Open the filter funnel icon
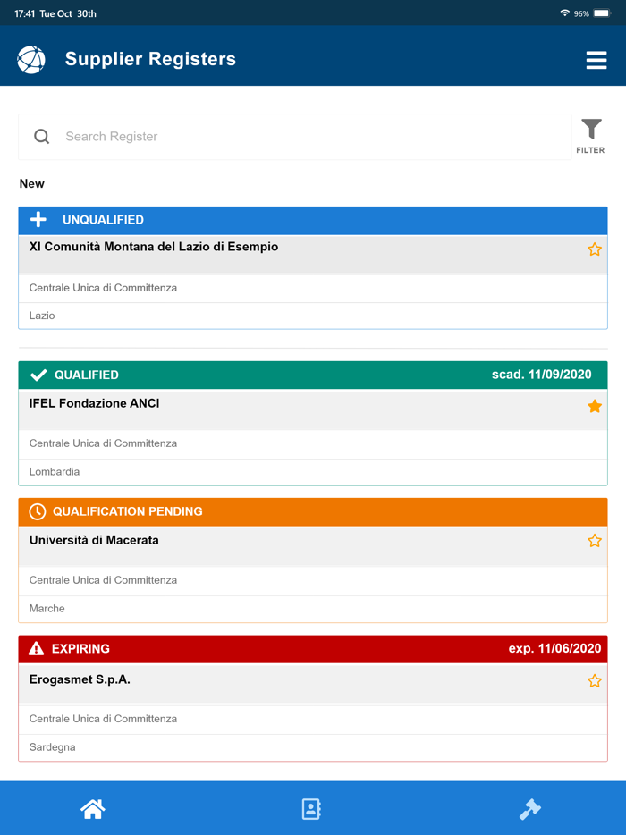626x835 pixels. coord(590,130)
